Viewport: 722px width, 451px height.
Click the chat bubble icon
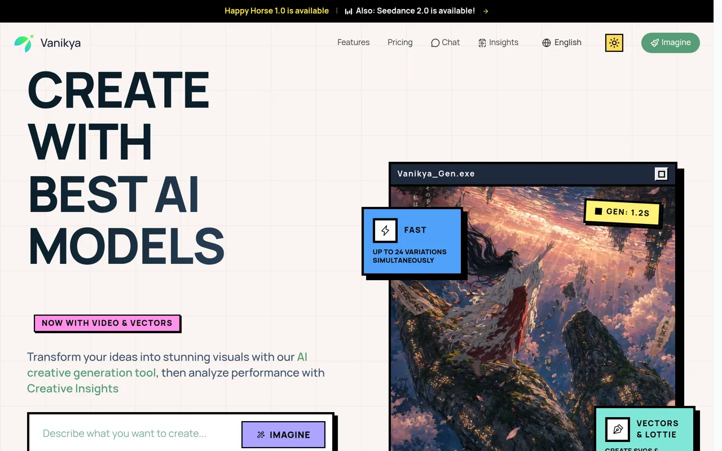tap(435, 43)
